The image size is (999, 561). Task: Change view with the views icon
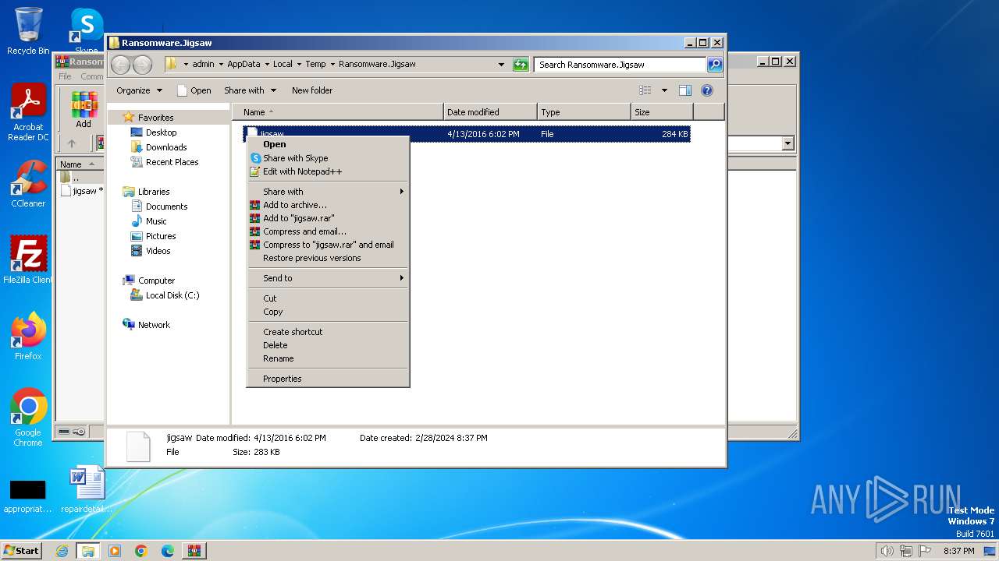[x=645, y=90]
